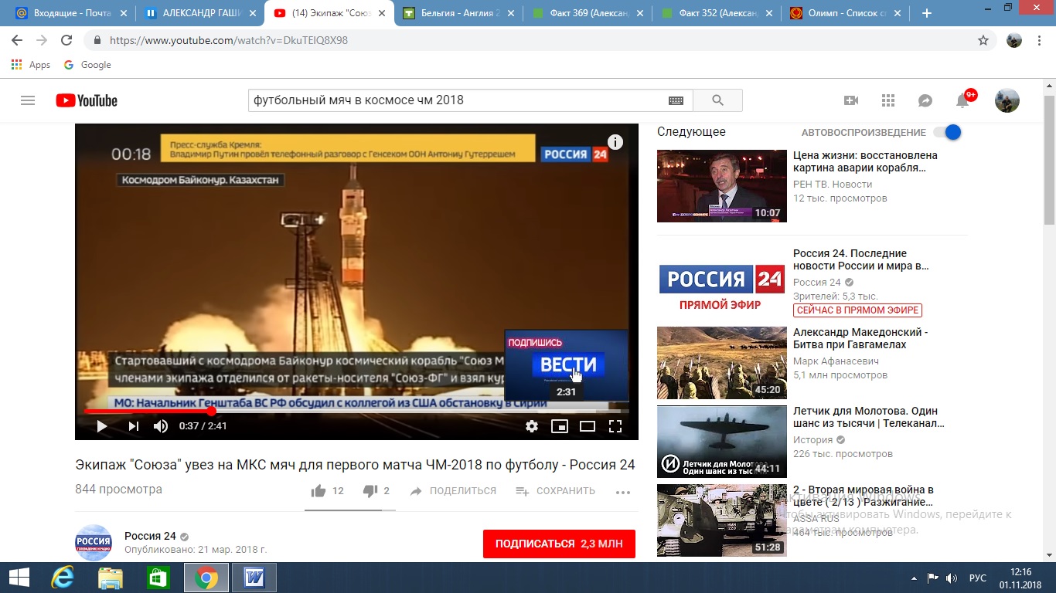Click the Россия 24 channel avatar

[x=94, y=543]
